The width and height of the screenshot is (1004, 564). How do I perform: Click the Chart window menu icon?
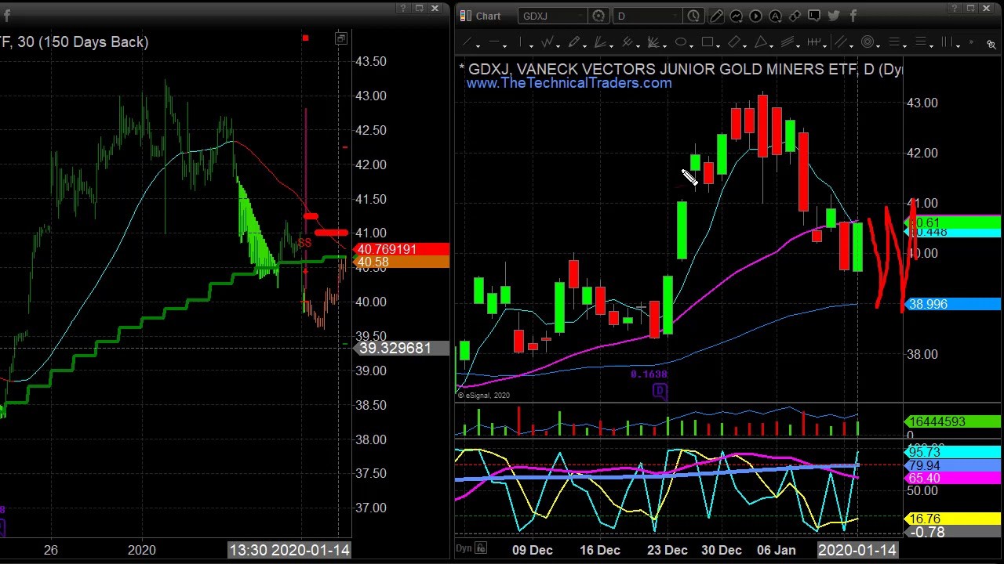[x=465, y=16]
